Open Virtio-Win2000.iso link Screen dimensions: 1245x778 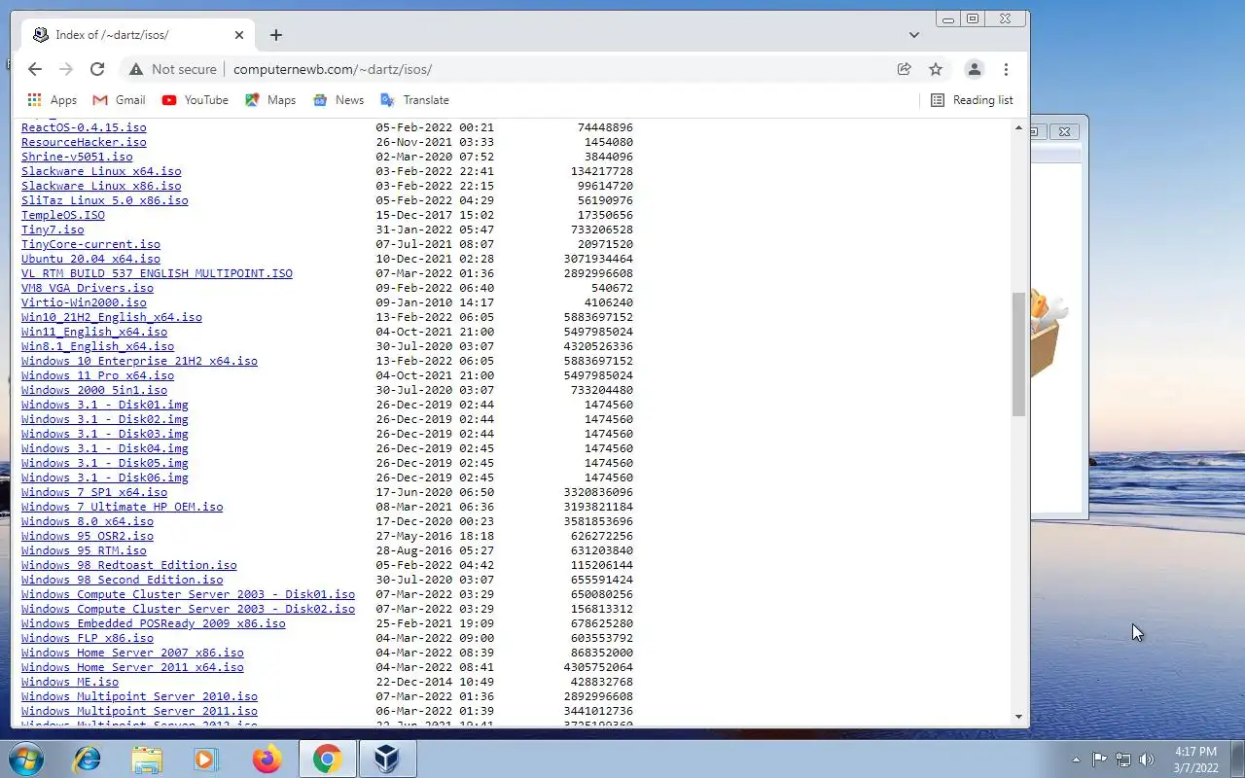point(84,302)
